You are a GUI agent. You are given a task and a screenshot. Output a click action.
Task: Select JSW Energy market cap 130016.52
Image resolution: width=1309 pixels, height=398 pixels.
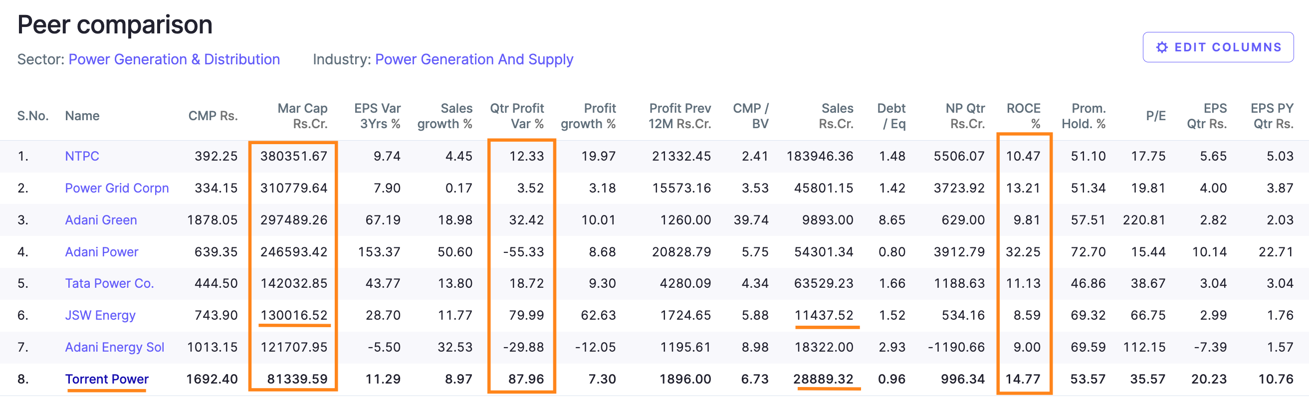pos(294,316)
